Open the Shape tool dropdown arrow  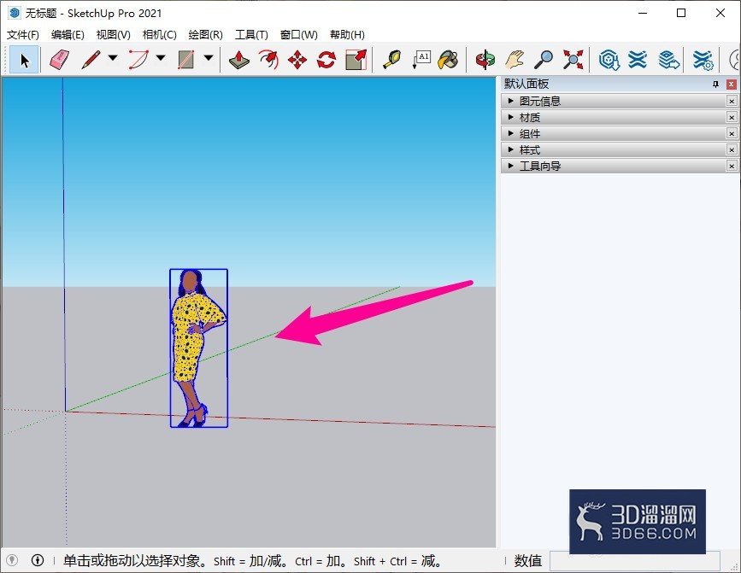point(209,58)
